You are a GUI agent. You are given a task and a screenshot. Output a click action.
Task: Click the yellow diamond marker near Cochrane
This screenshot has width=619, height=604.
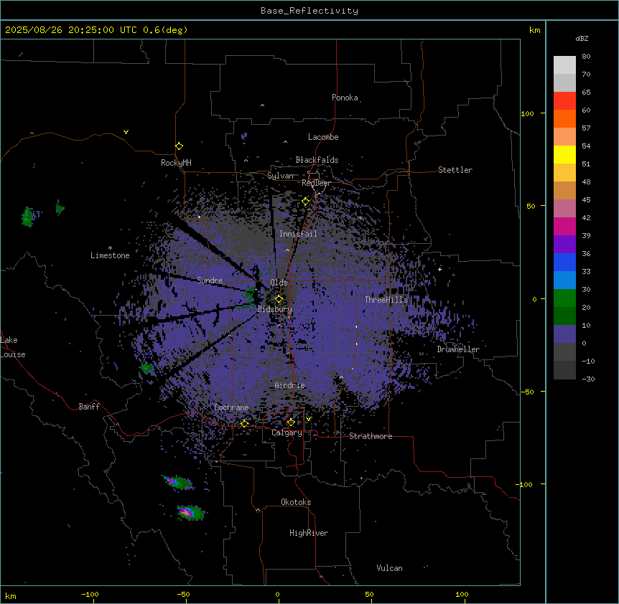click(x=244, y=424)
